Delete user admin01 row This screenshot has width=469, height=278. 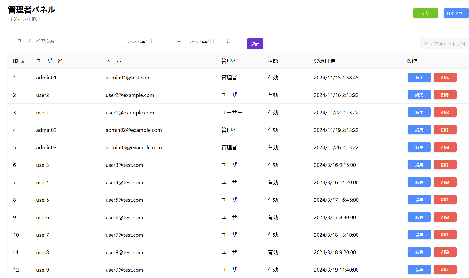[x=445, y=77]
